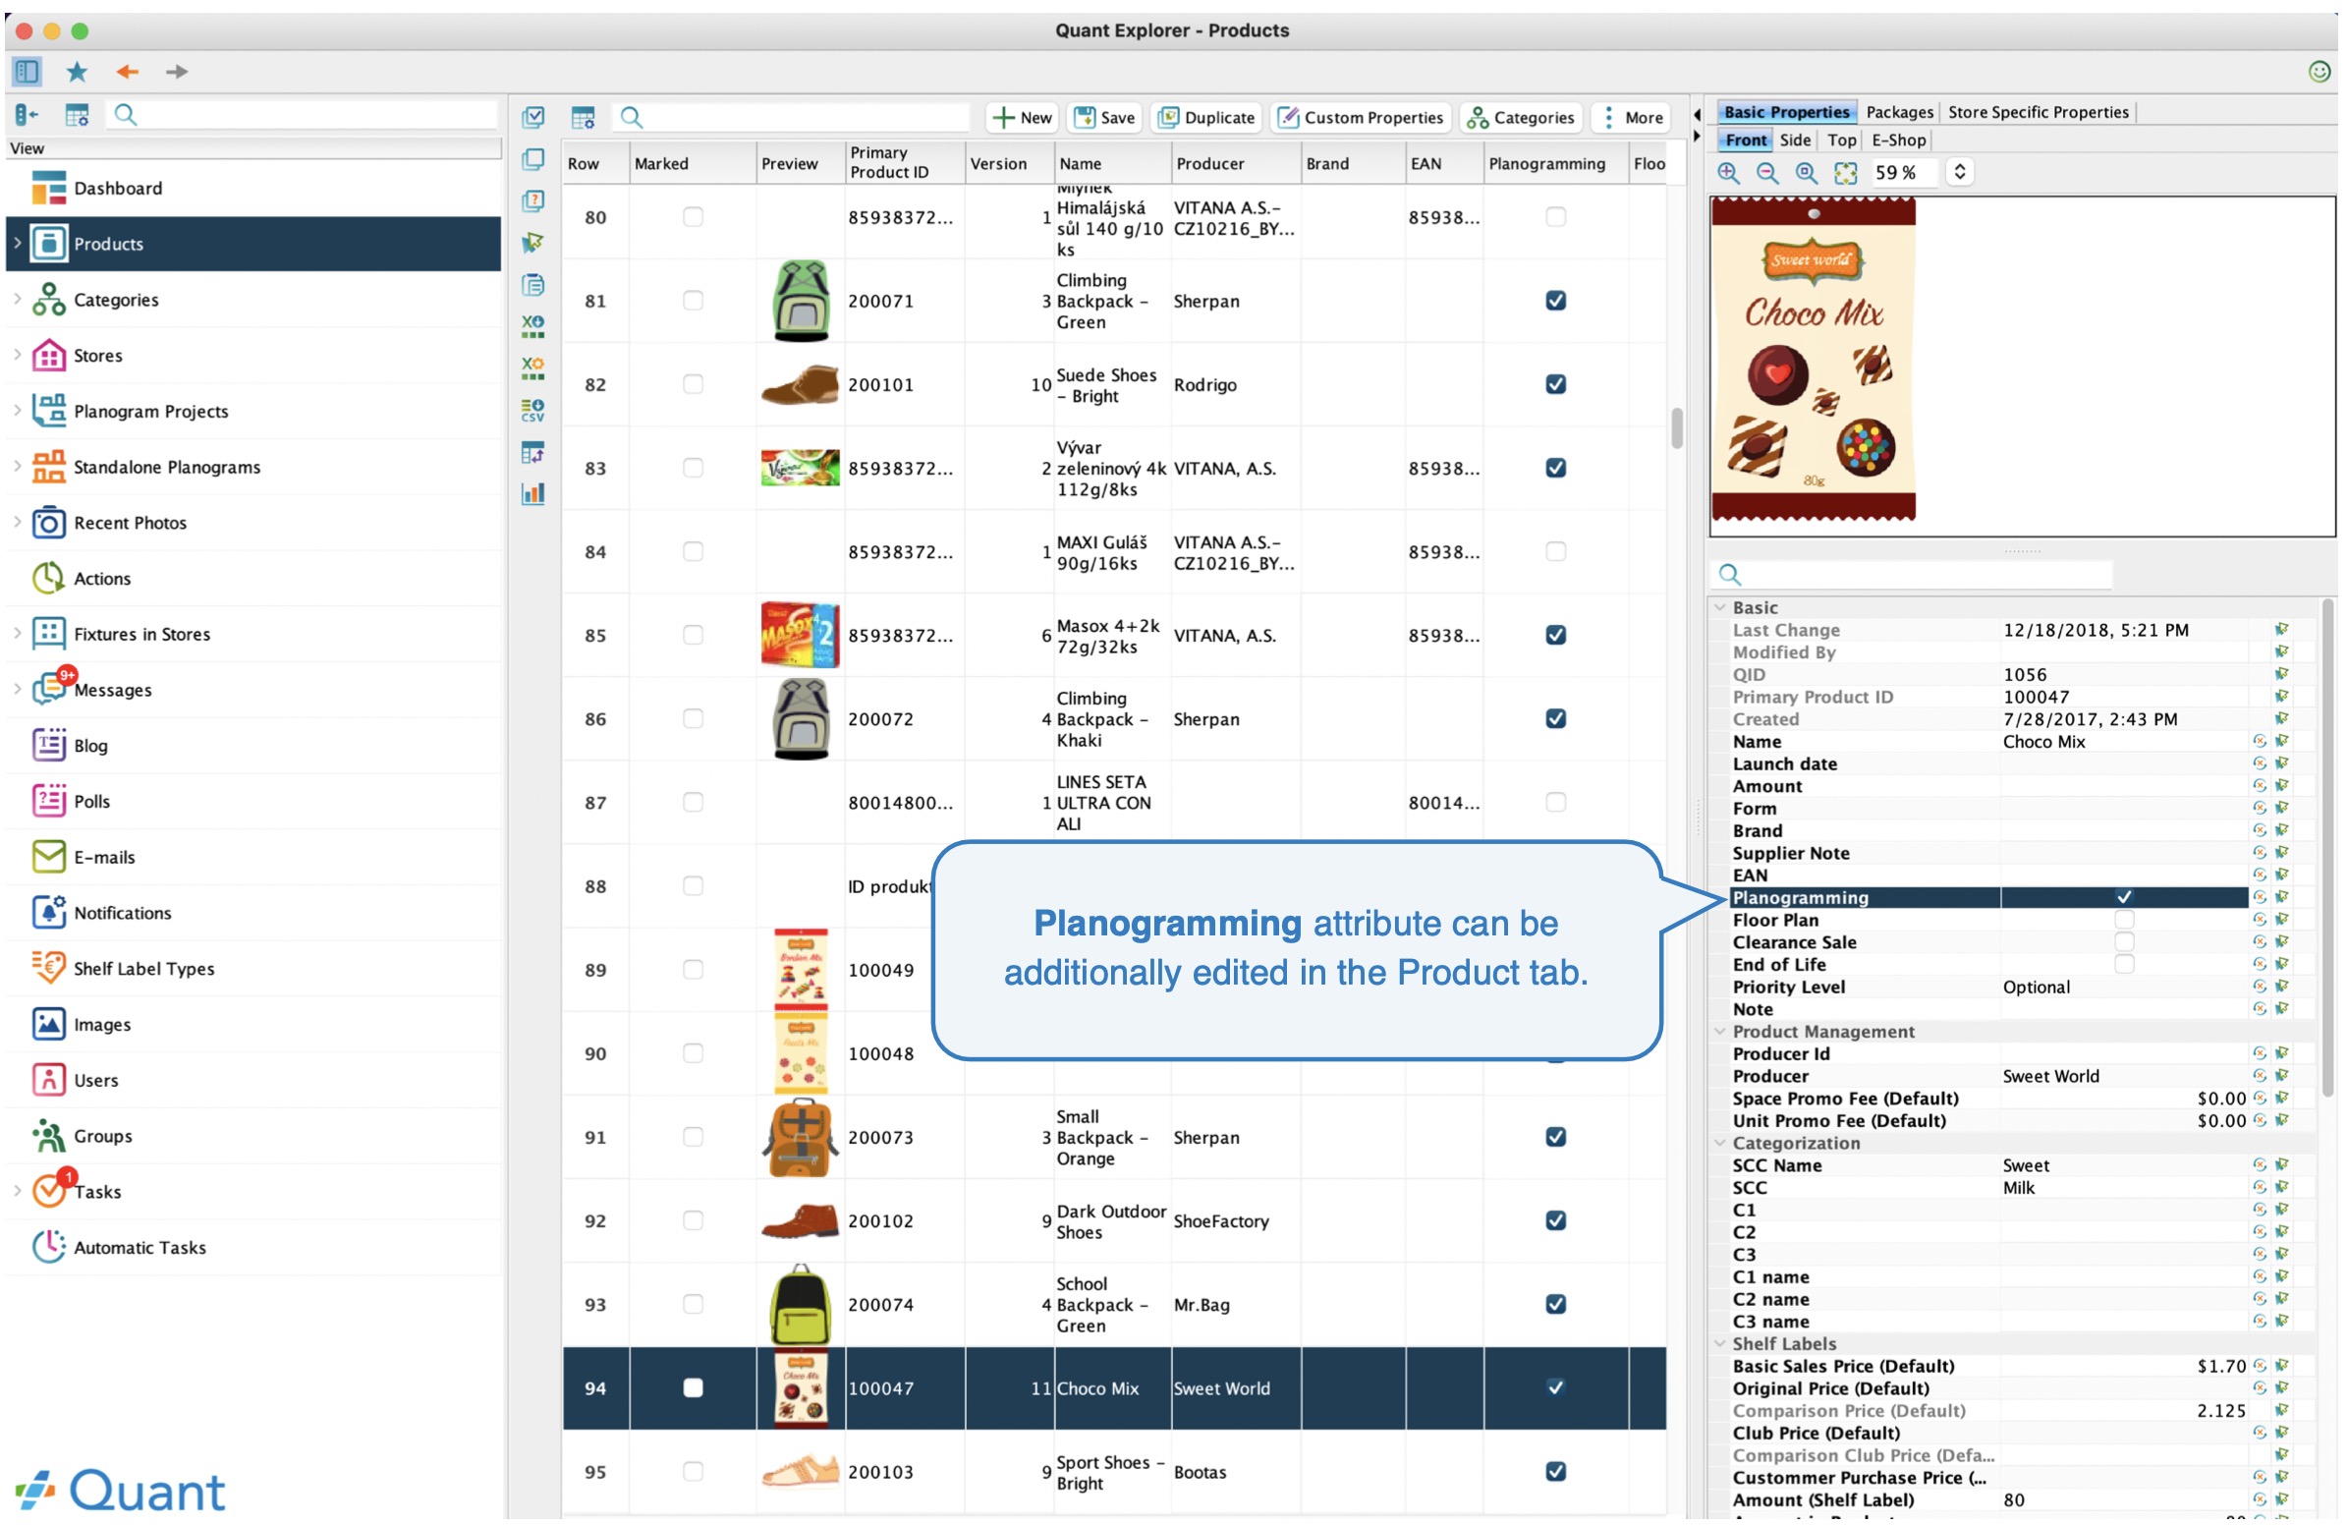2348x1525 pixels.
Task: Click the New product button
Action: pyautogui.click(x=1022, y=117)
